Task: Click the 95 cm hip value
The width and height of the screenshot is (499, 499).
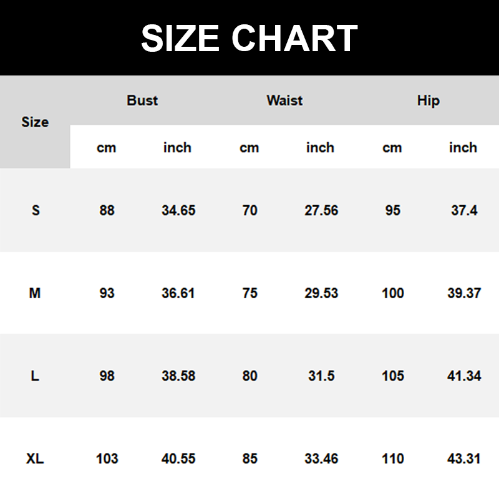Action: click(x=392, y=210)
